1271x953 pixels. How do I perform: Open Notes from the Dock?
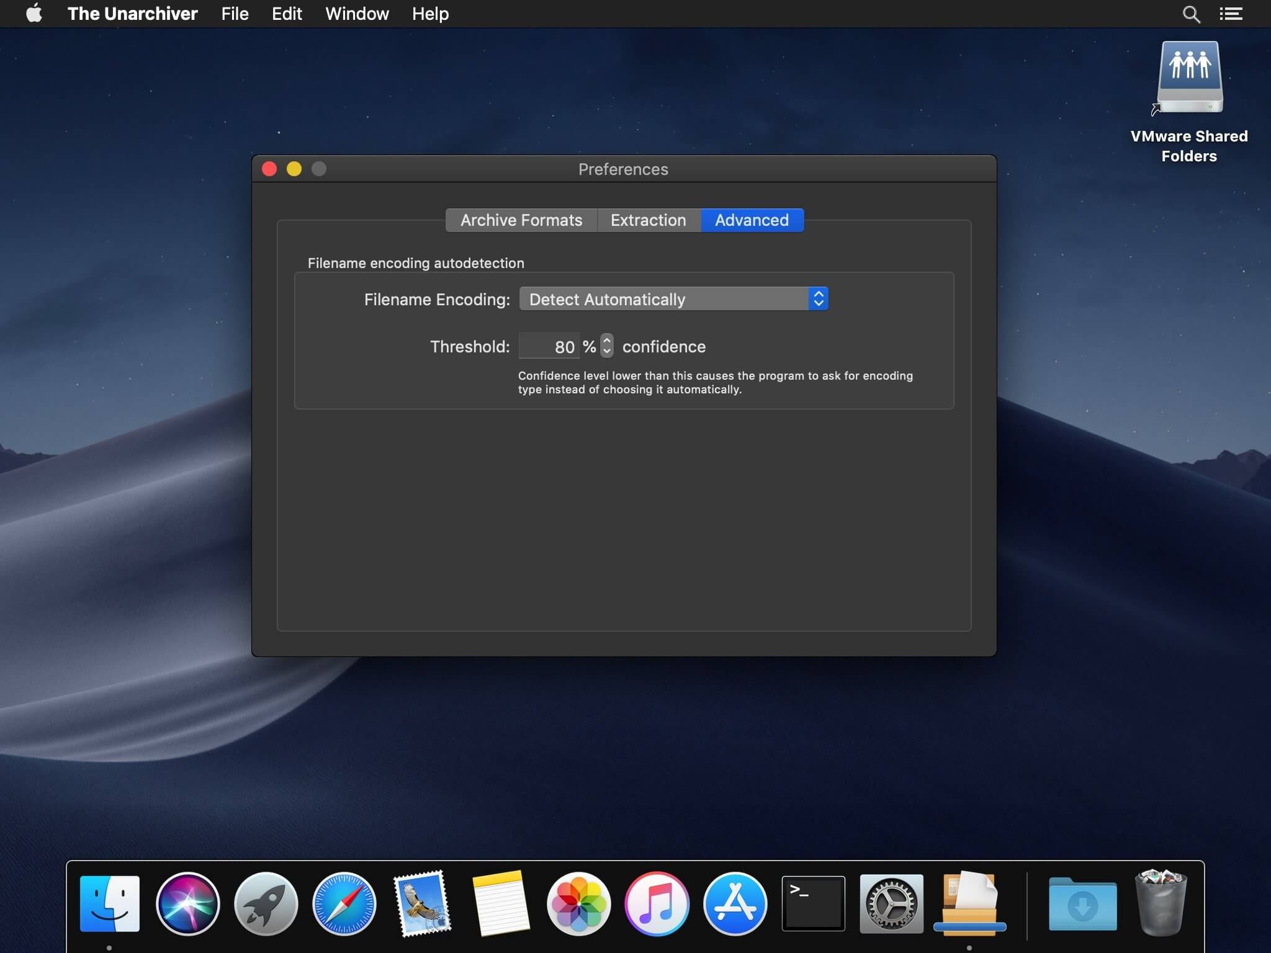(x=500, y=903)
